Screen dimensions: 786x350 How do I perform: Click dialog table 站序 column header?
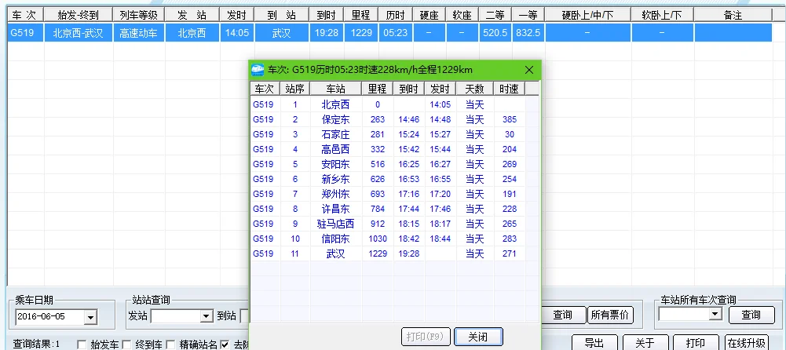tap(294, 89)
